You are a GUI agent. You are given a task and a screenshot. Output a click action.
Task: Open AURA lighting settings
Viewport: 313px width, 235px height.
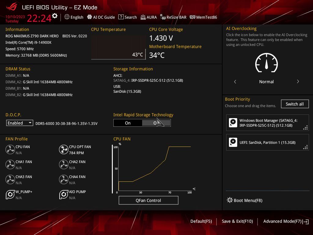point(149,17)
